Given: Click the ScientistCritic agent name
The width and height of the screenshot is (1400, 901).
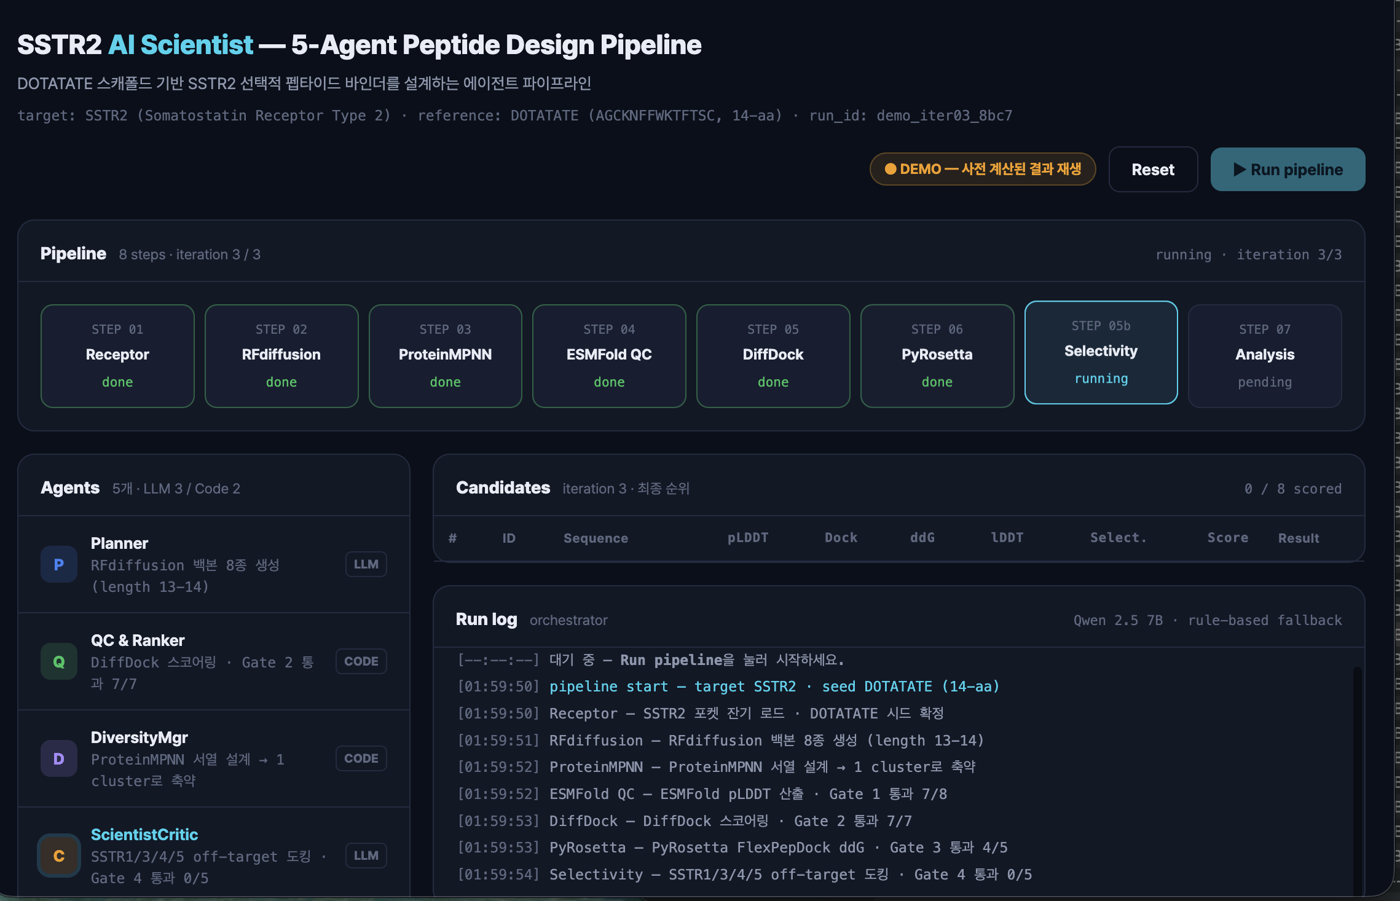Looking at the screenshot, I should [x=144, y=835].
